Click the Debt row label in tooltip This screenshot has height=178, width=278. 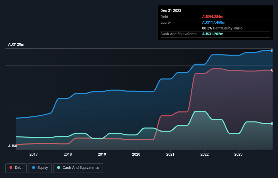pyautogui.click(x=164, y=17)
